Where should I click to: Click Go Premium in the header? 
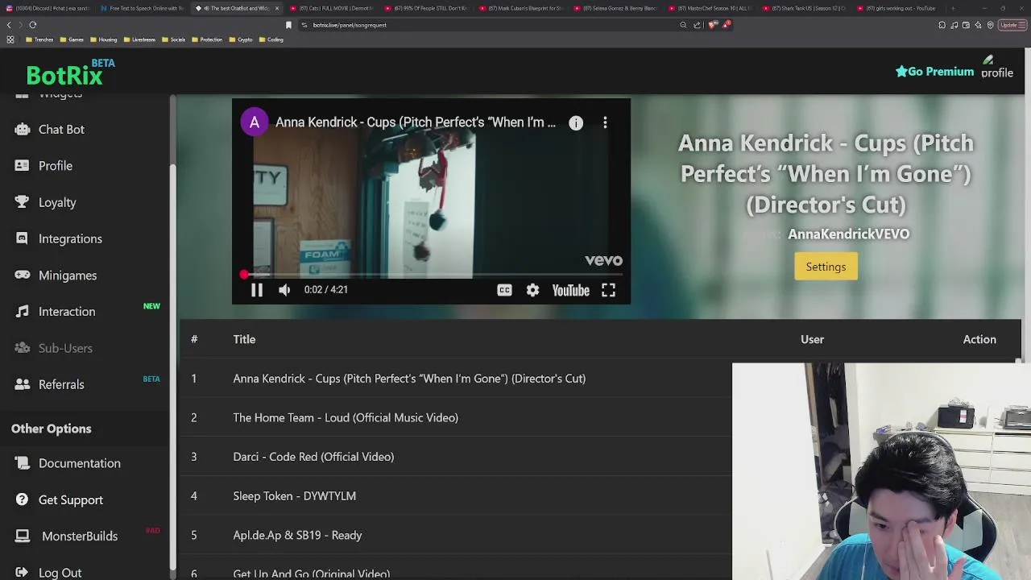[934, 72]
